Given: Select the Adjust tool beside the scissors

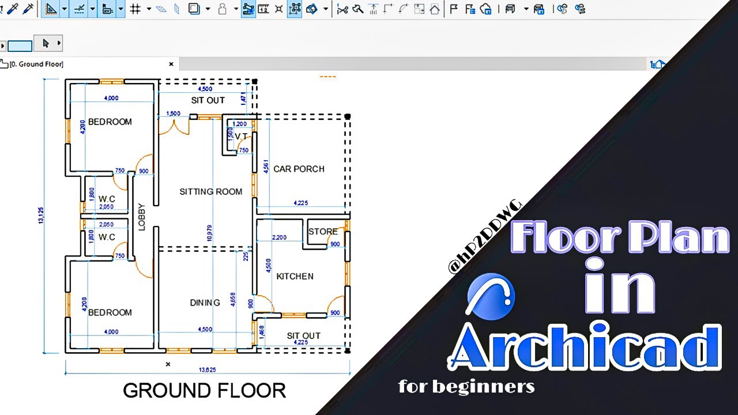Looking at the screenshot, I should 357,9.
